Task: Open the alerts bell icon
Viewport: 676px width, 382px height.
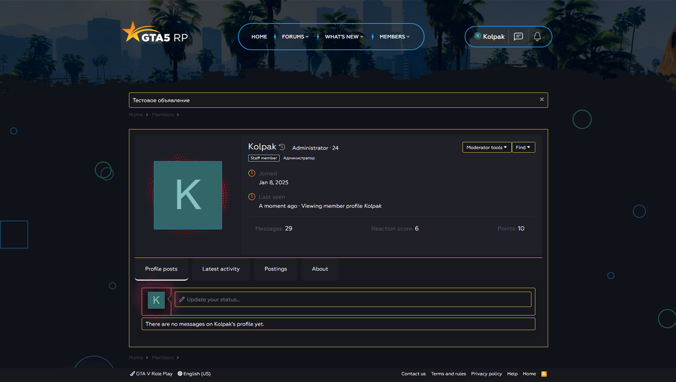Action: [537, 36]
